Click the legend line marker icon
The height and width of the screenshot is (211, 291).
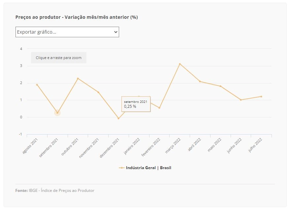pos(121,168)
